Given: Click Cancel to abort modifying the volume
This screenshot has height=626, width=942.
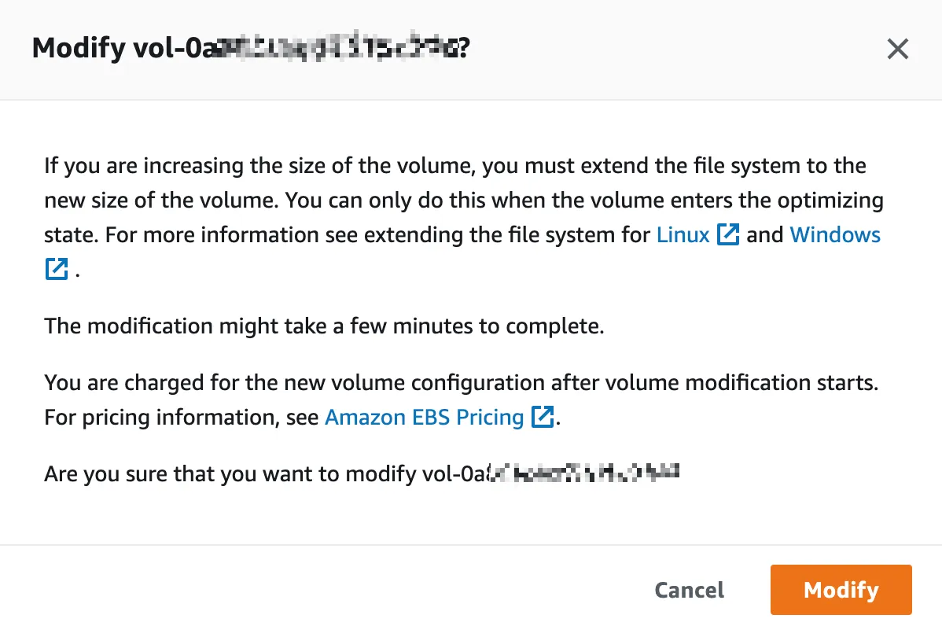Looking at the screenshot, I should pos(689,590).
